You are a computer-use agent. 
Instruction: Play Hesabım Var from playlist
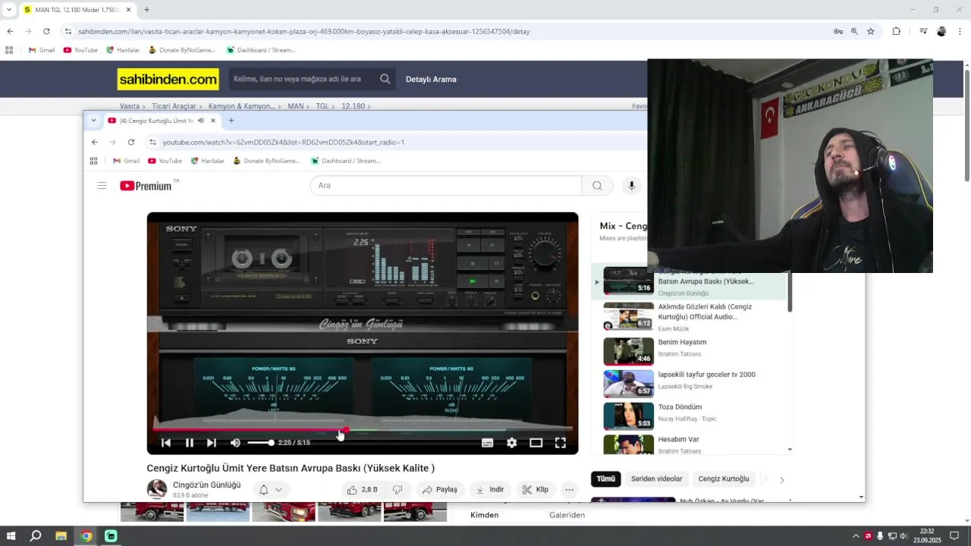pos(694,444)
